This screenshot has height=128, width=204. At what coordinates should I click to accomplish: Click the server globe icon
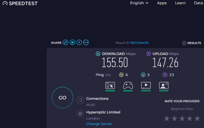[x=80, y=114]
